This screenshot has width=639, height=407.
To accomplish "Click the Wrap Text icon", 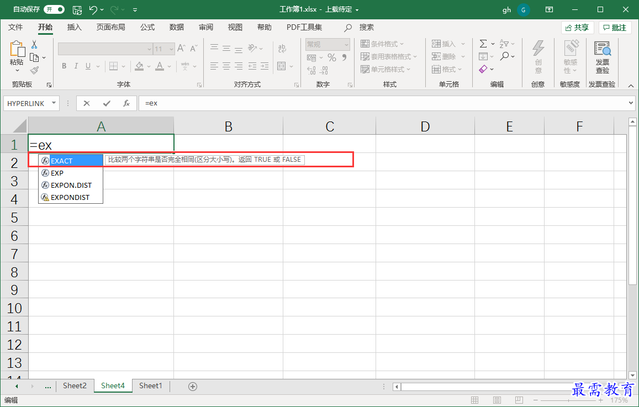I will pos(282,49).
